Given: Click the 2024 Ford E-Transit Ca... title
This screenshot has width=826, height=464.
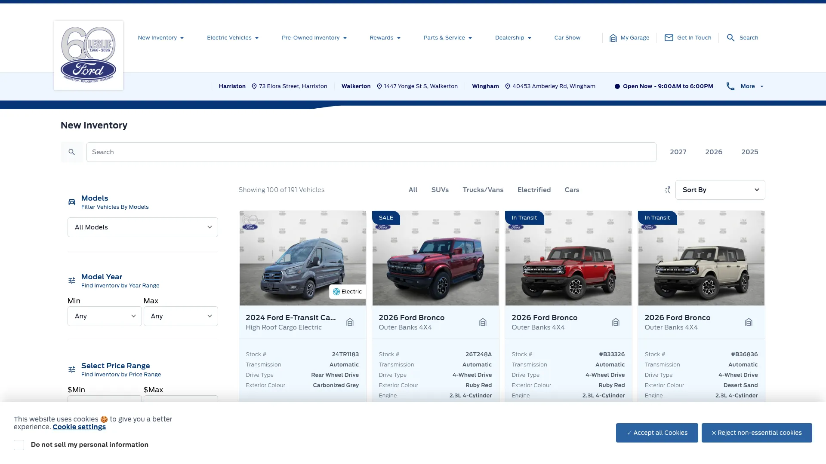Looking at the screenshot, I should (291, 317).
